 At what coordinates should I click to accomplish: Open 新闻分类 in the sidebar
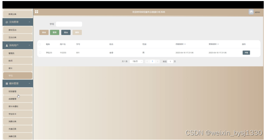click(x=18, y=14)
